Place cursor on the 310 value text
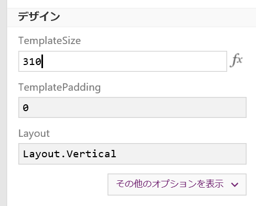This screenshot has height=206, width=256. 32,62
